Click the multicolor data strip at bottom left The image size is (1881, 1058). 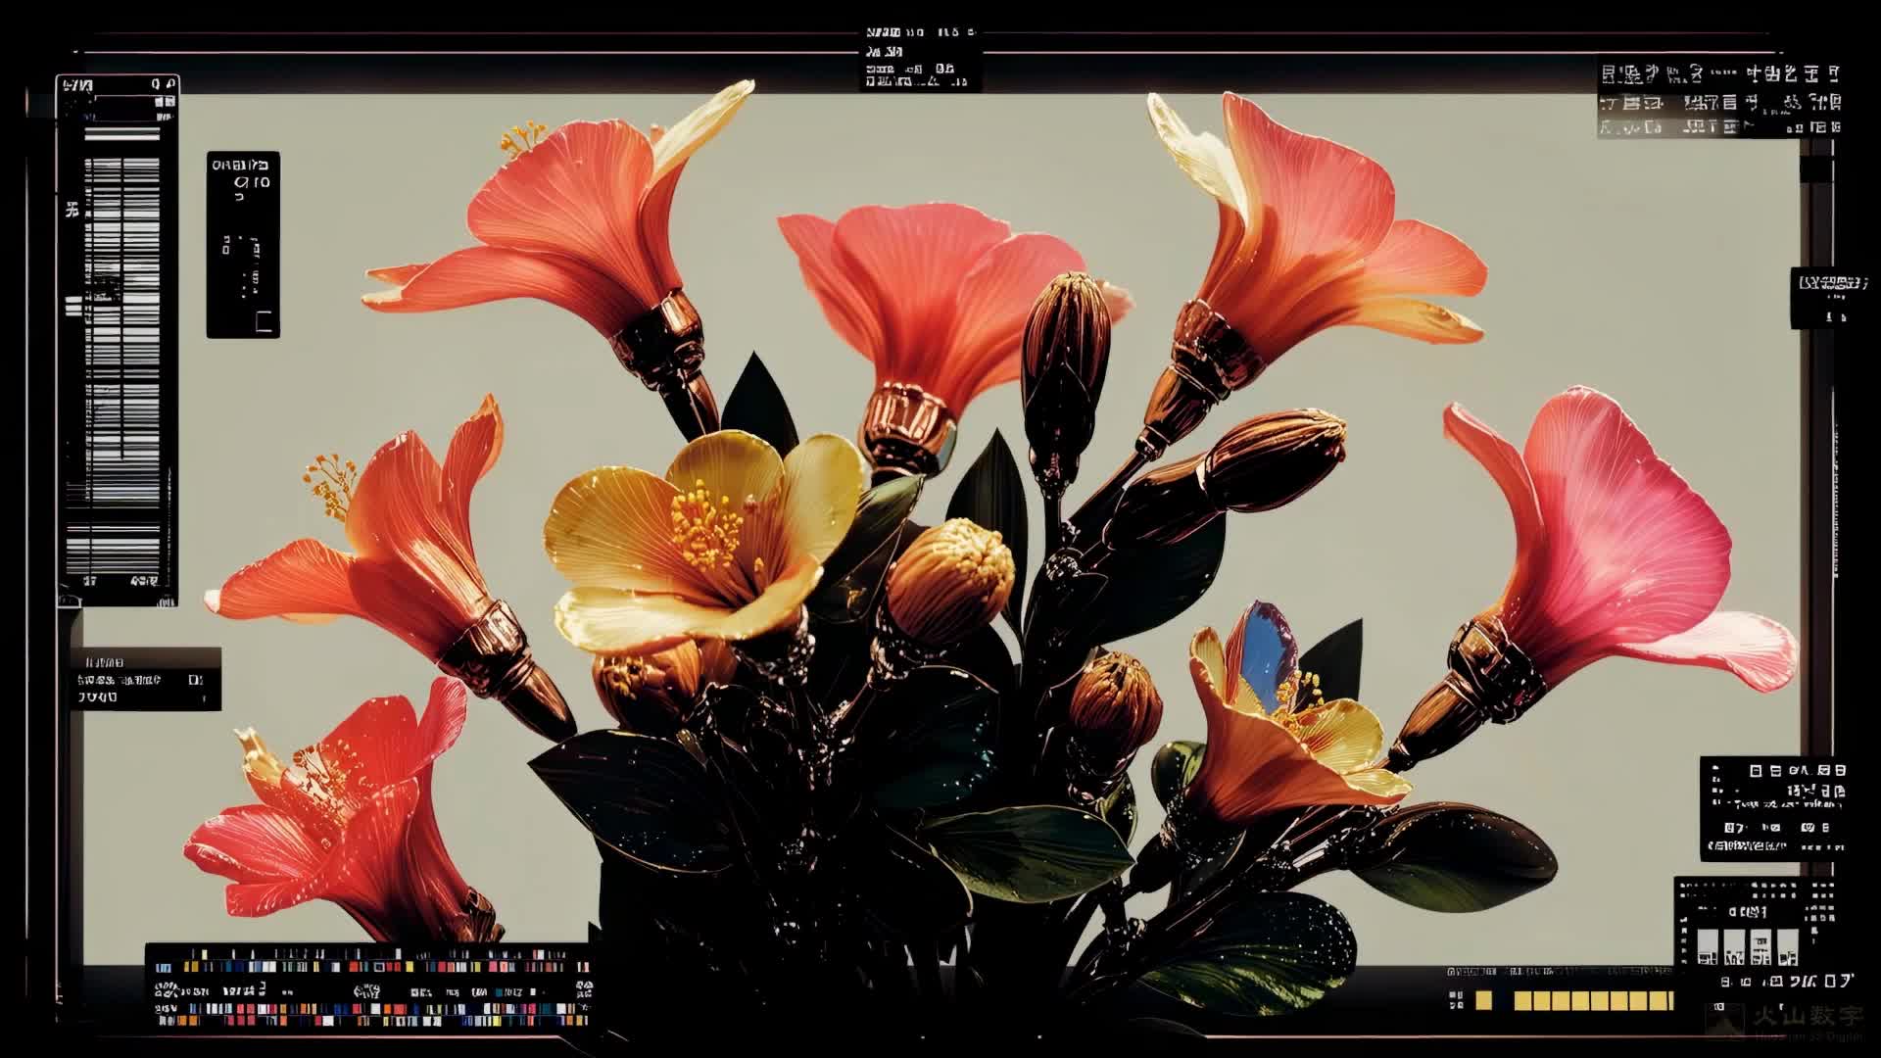pos(370,986)
